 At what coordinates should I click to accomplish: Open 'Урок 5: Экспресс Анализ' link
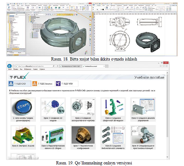[x=23, y=146]
